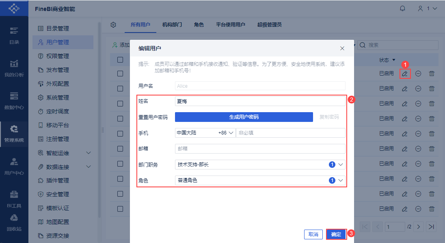
Task: Click the 确定 button
Action: tap(336, 234)
